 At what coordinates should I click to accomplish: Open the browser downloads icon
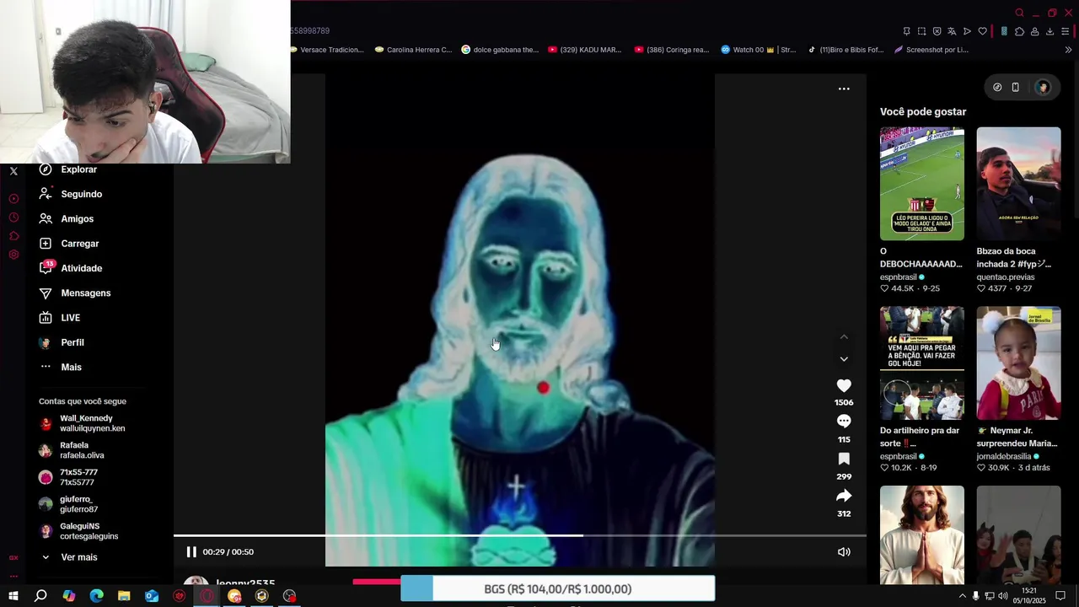(1049, 31)
